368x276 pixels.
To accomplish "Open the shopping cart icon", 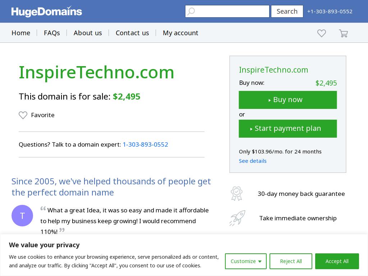I will point(343,33).
